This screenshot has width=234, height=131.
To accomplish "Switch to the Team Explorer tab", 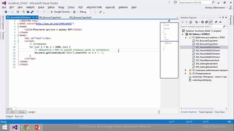I will (206, 112).
